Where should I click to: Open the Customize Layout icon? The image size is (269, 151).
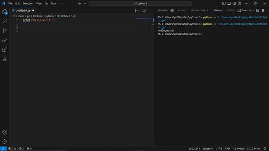tap(239, 3)
